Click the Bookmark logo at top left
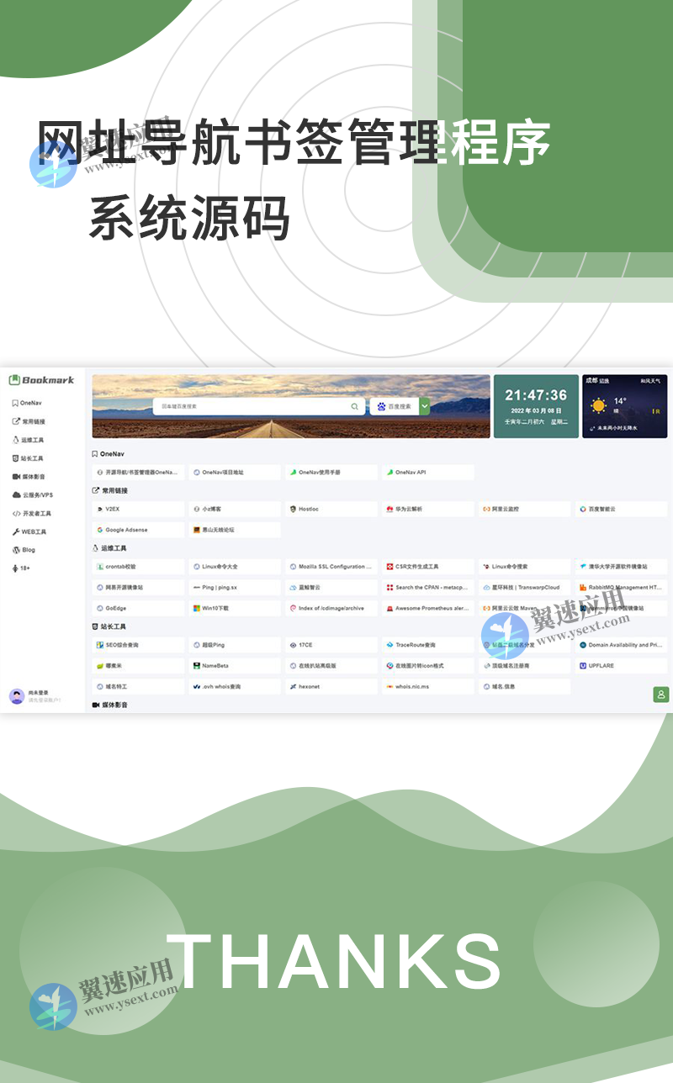673x1083 pixels. point(44,380)
